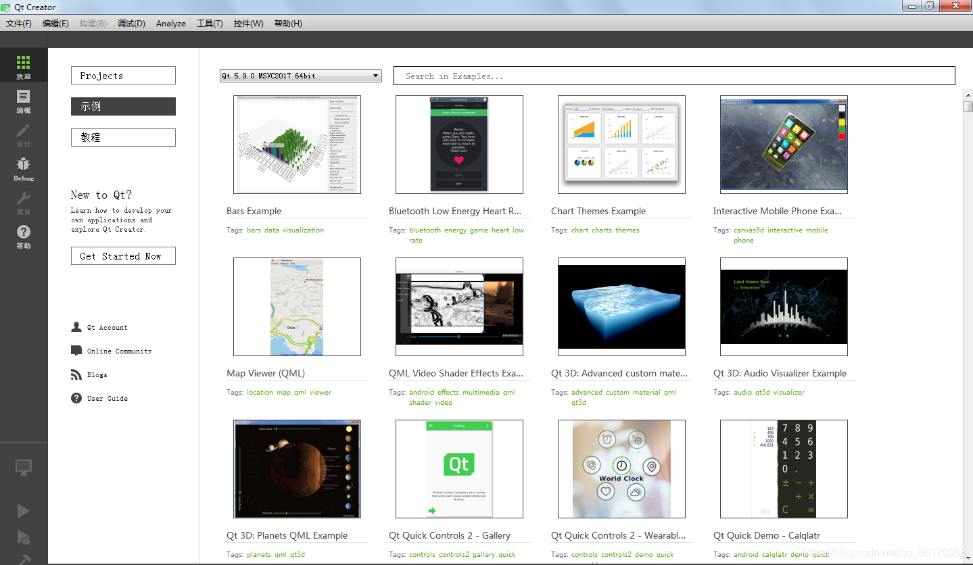973x565 pixels.
Task: Open the User Guide link
Action: click(x=107, y=398)
